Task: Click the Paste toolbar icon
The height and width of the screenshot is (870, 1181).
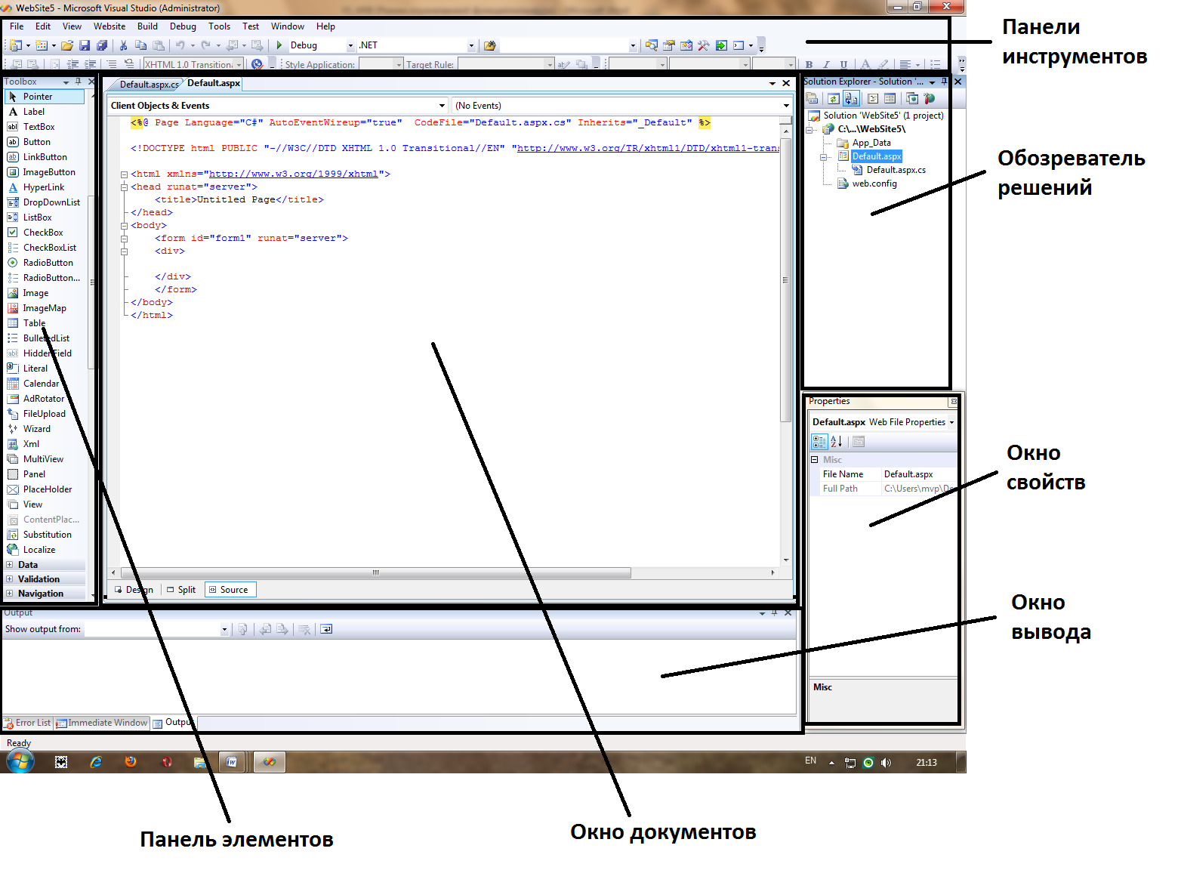Action: click(x=159, y=45)
